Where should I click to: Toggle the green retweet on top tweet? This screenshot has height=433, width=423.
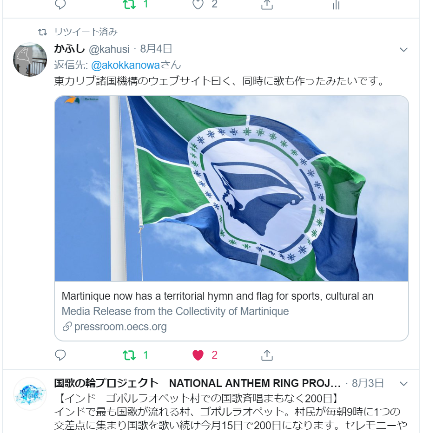(129, 5)
